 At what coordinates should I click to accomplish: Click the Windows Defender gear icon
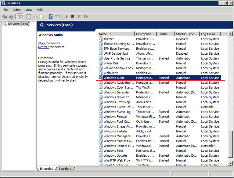101,92
